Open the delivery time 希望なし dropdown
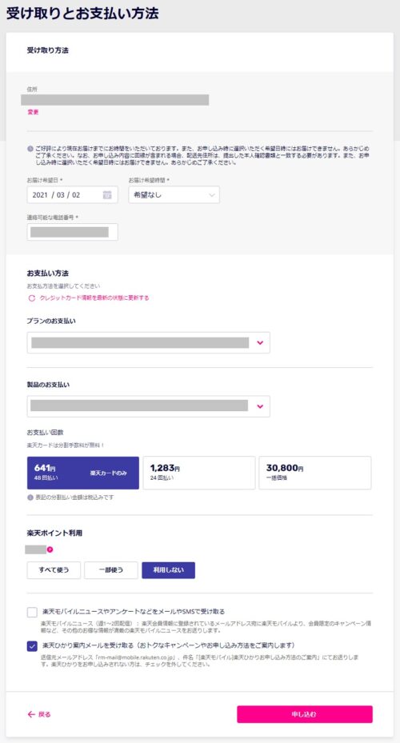The height and width of the screenshot is (743, 400). (174, 195)
